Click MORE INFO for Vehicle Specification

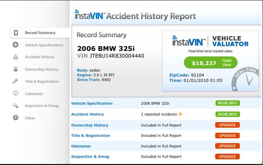point(228,103)
